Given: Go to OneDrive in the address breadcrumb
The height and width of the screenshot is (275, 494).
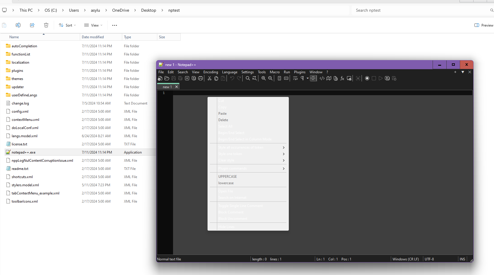Looking at the screenshot, I should (121, 10).
